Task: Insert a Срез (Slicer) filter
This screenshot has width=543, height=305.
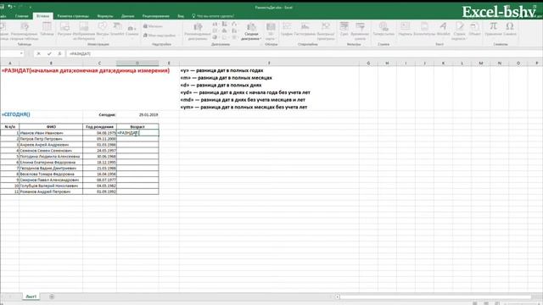Action: click(344, 29)
